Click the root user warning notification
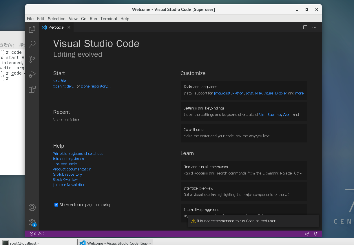The image size is (354, 245). [x=253, y=221]
